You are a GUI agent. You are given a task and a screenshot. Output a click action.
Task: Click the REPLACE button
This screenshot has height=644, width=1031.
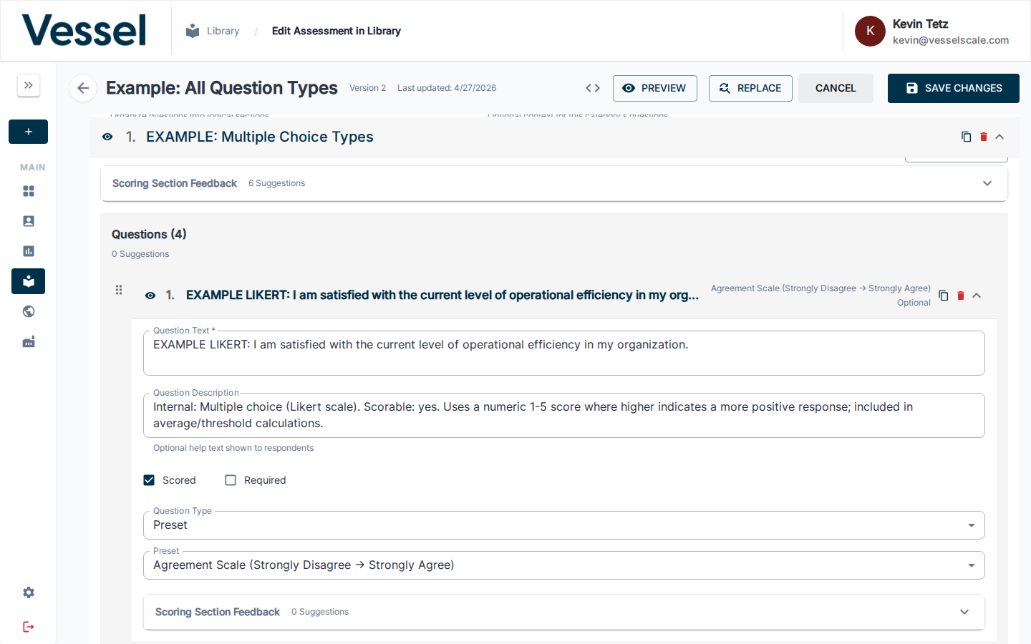click(750, 88)
